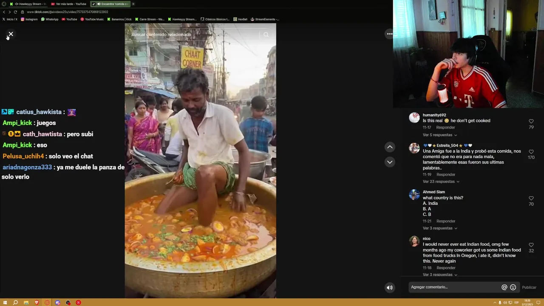
Task: Open the emoji picker in comment box
Action: click(513, 287)
